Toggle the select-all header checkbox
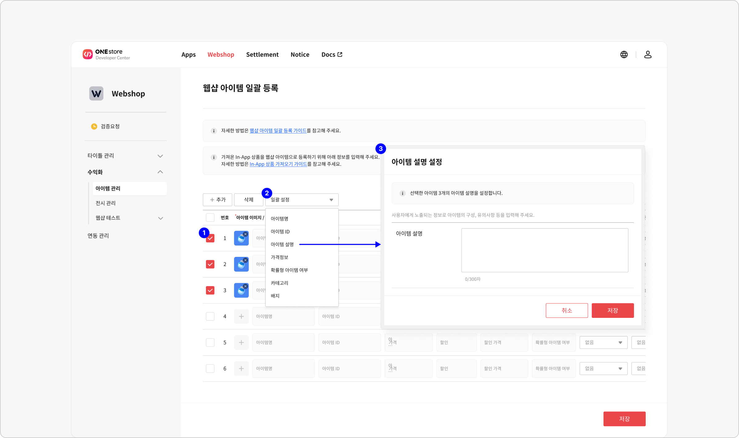The width and height of the screenshot is (739, 438). 210,217
